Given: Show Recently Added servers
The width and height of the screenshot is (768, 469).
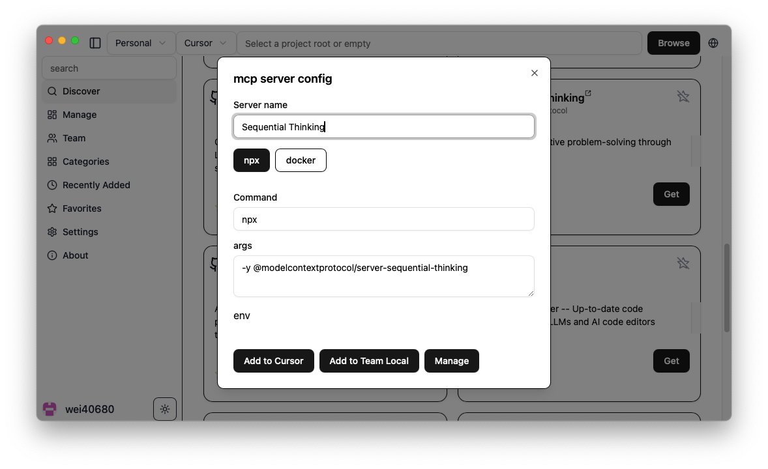Looking at the screenshot, I should point(110,185).
